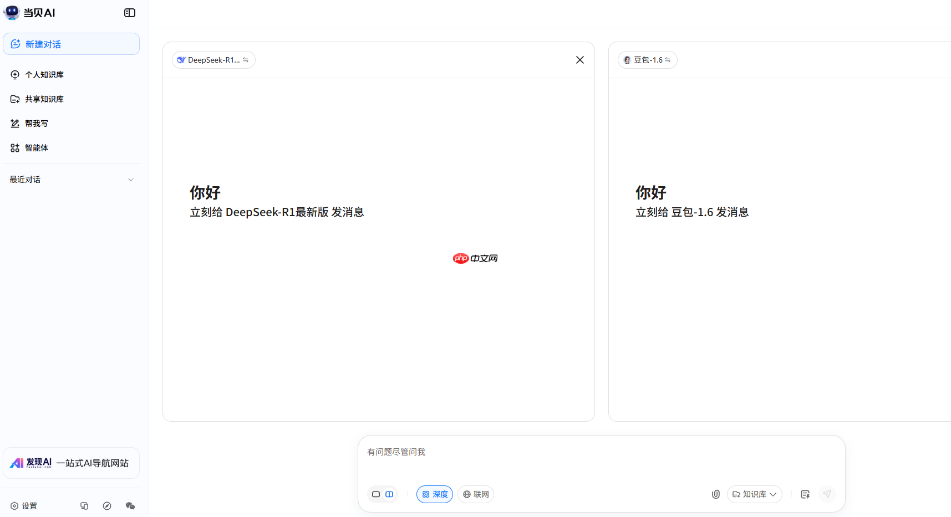
Task: Click the multi-device icon in sidebar footer
Action: tap(84, 506)
